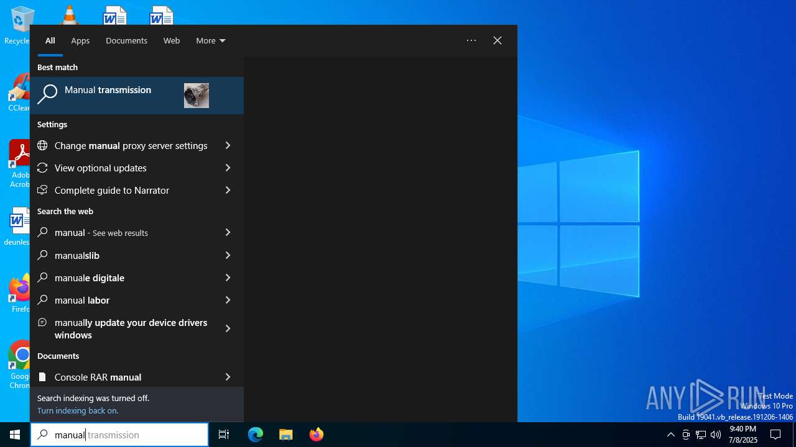Open File Explorer from the taskbar

click(x=286, y=435)
